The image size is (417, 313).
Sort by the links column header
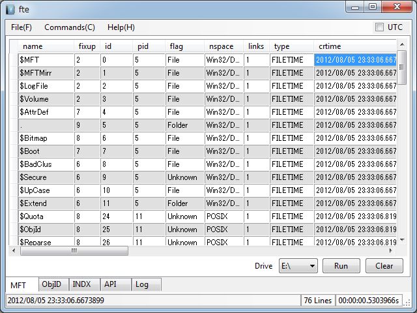click(x=256, y=46)
